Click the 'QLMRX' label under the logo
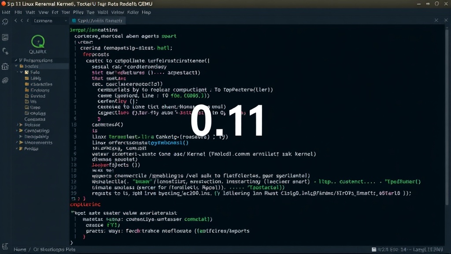The width and height of the screenshot is (451, 254). (38, 52)
